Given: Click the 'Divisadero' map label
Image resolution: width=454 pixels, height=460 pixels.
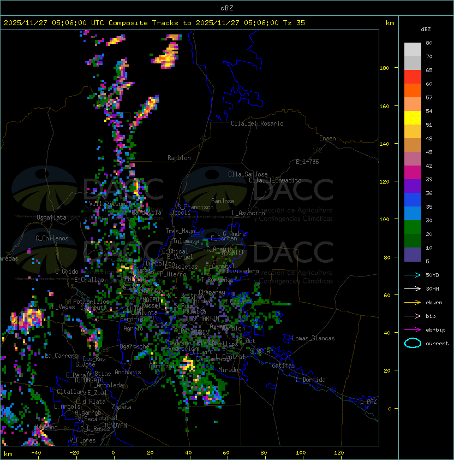Looking at the screenshot, I should 242,271.
